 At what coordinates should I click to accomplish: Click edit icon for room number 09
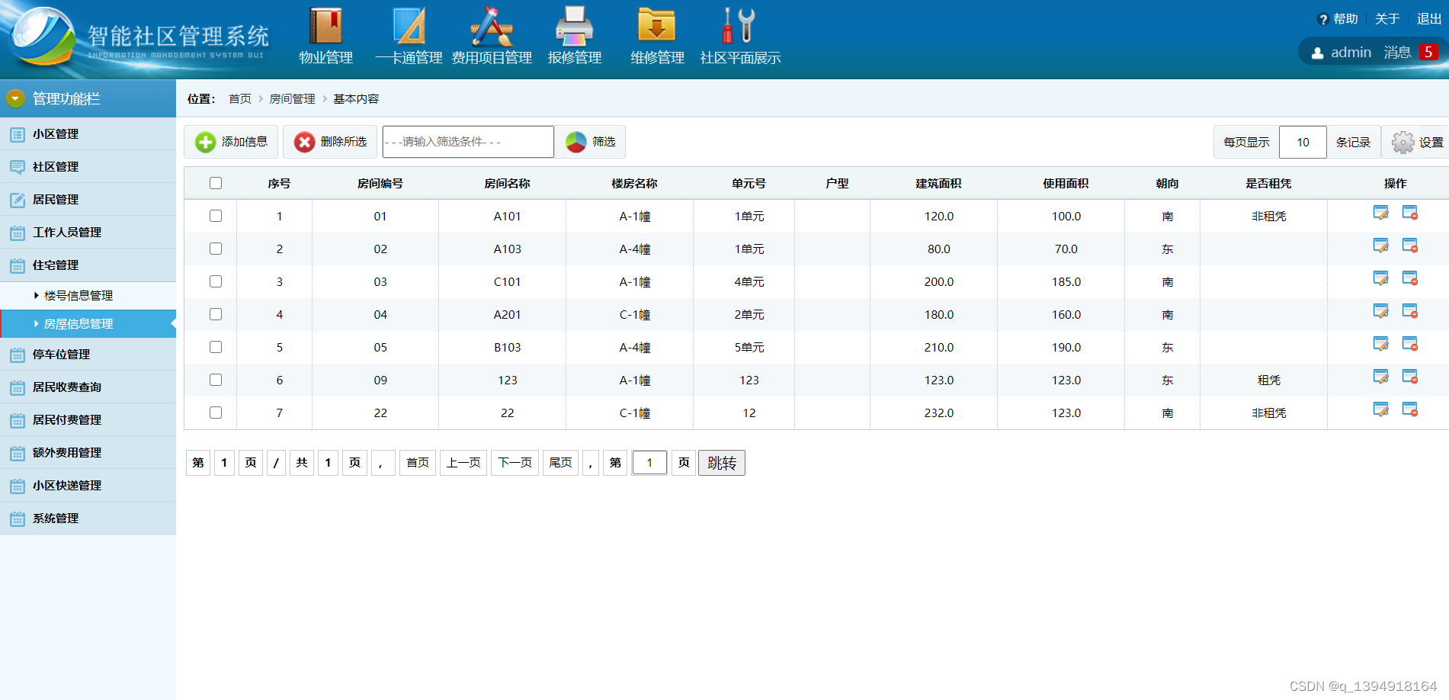coord(1380,377)
